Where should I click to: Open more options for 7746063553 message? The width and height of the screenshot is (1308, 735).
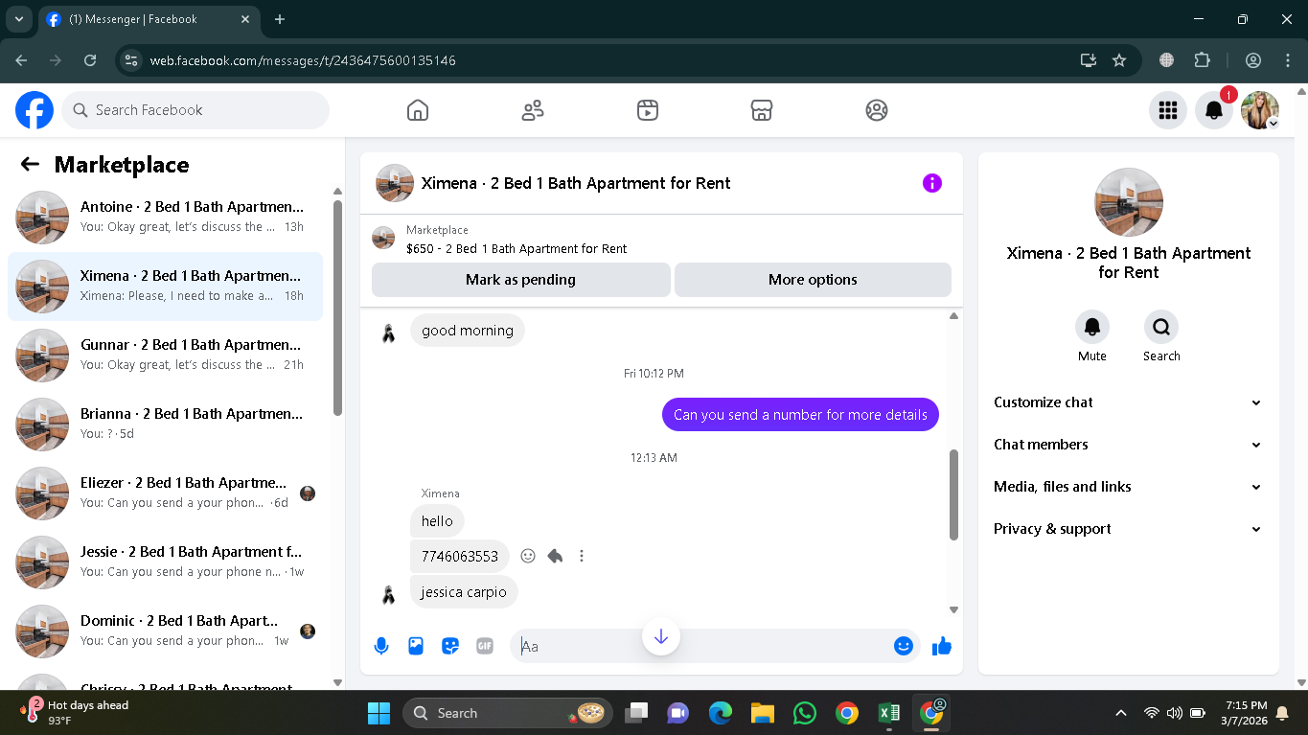point(582,556)
